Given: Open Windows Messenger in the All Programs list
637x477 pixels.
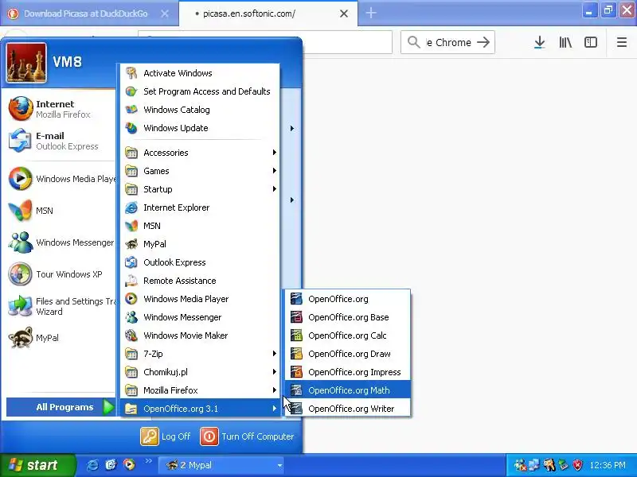Looking at the screenshot, I should 200,316.
